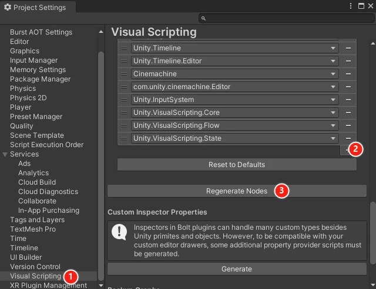Remove the Unity.Timeline assembly entry
The width and height of the screenshot is (376, 289).
348,48
